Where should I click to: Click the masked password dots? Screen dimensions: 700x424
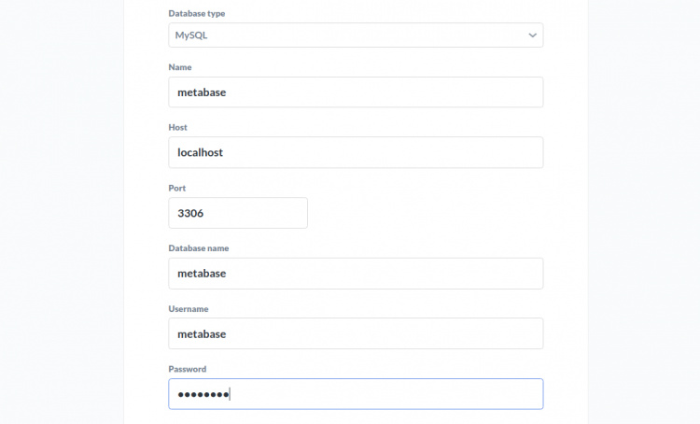tap(203, 394)
